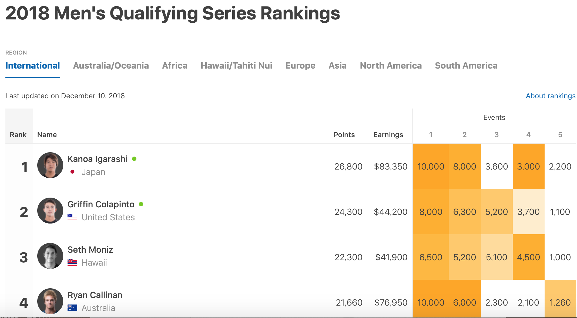
Task: Click the Australia flag icon
Action: (72, 308)
